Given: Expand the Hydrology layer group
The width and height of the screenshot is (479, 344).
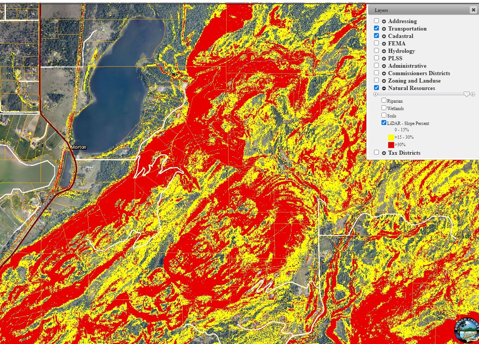Looking at the screenshot, I should pyautogui.click(x=384, y=51).
